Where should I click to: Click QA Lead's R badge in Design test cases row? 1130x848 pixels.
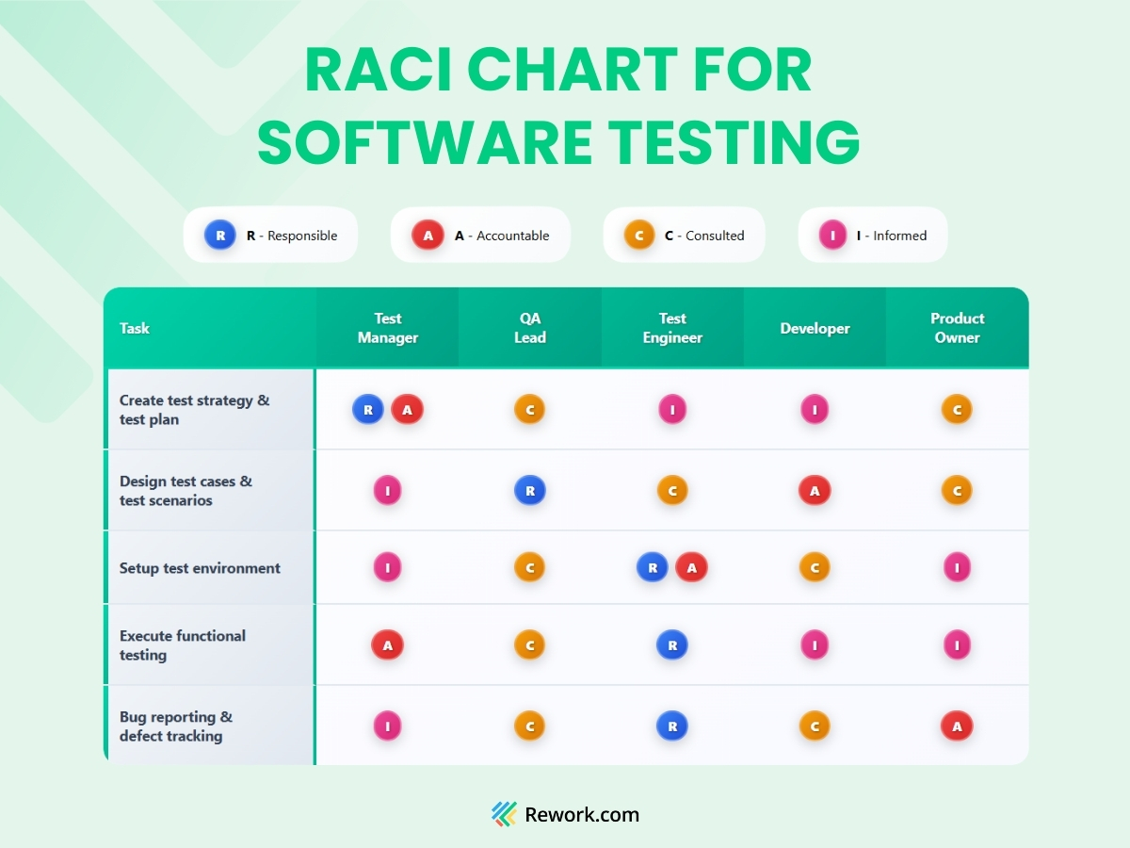click(x=530, y=491)
